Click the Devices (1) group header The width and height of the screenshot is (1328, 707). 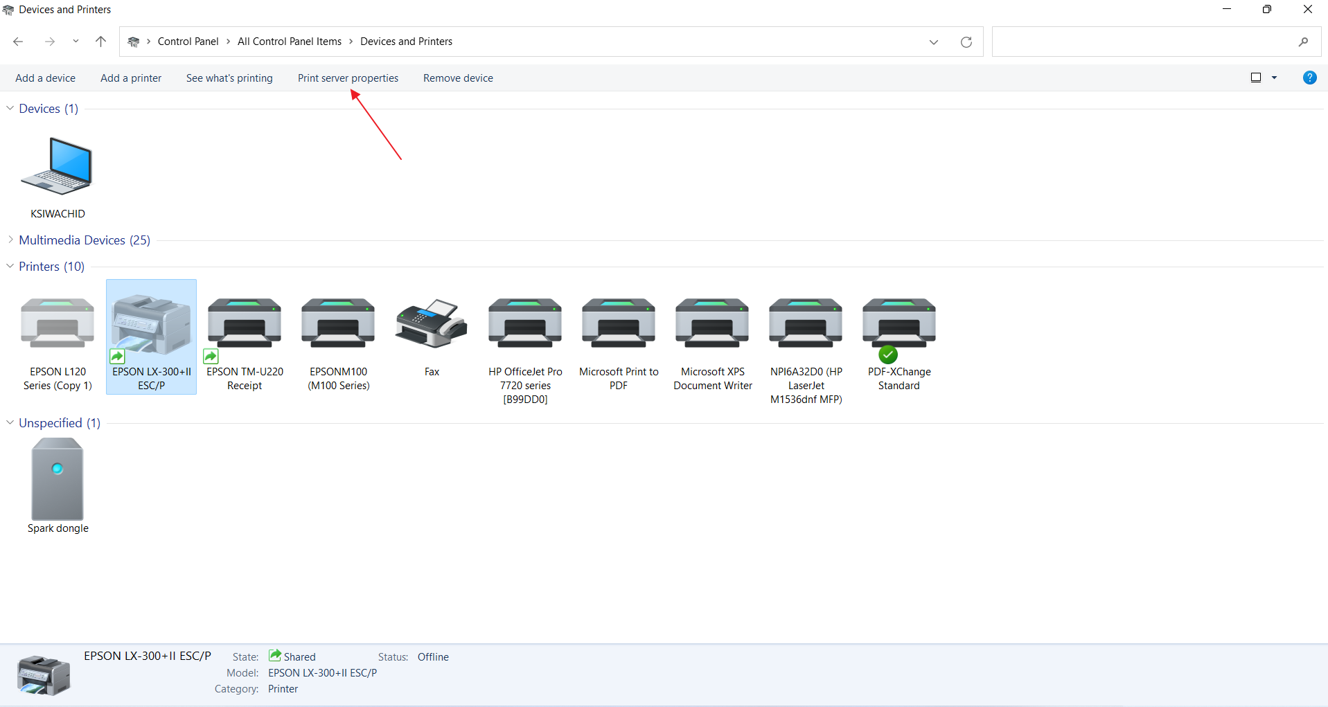click(48, 109)
